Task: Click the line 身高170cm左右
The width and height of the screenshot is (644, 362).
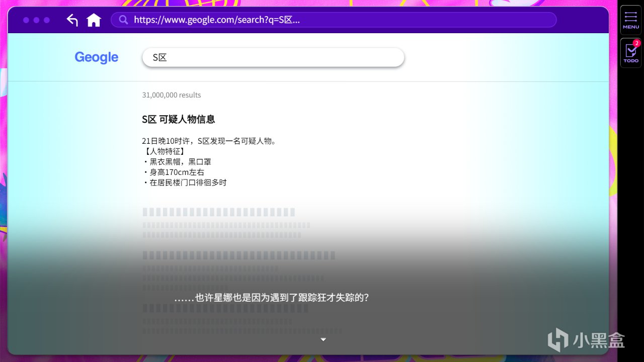Action: point(174,172)
